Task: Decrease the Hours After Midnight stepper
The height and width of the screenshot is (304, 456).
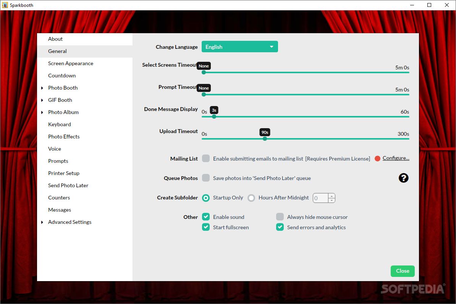Action: click(331, 200)
